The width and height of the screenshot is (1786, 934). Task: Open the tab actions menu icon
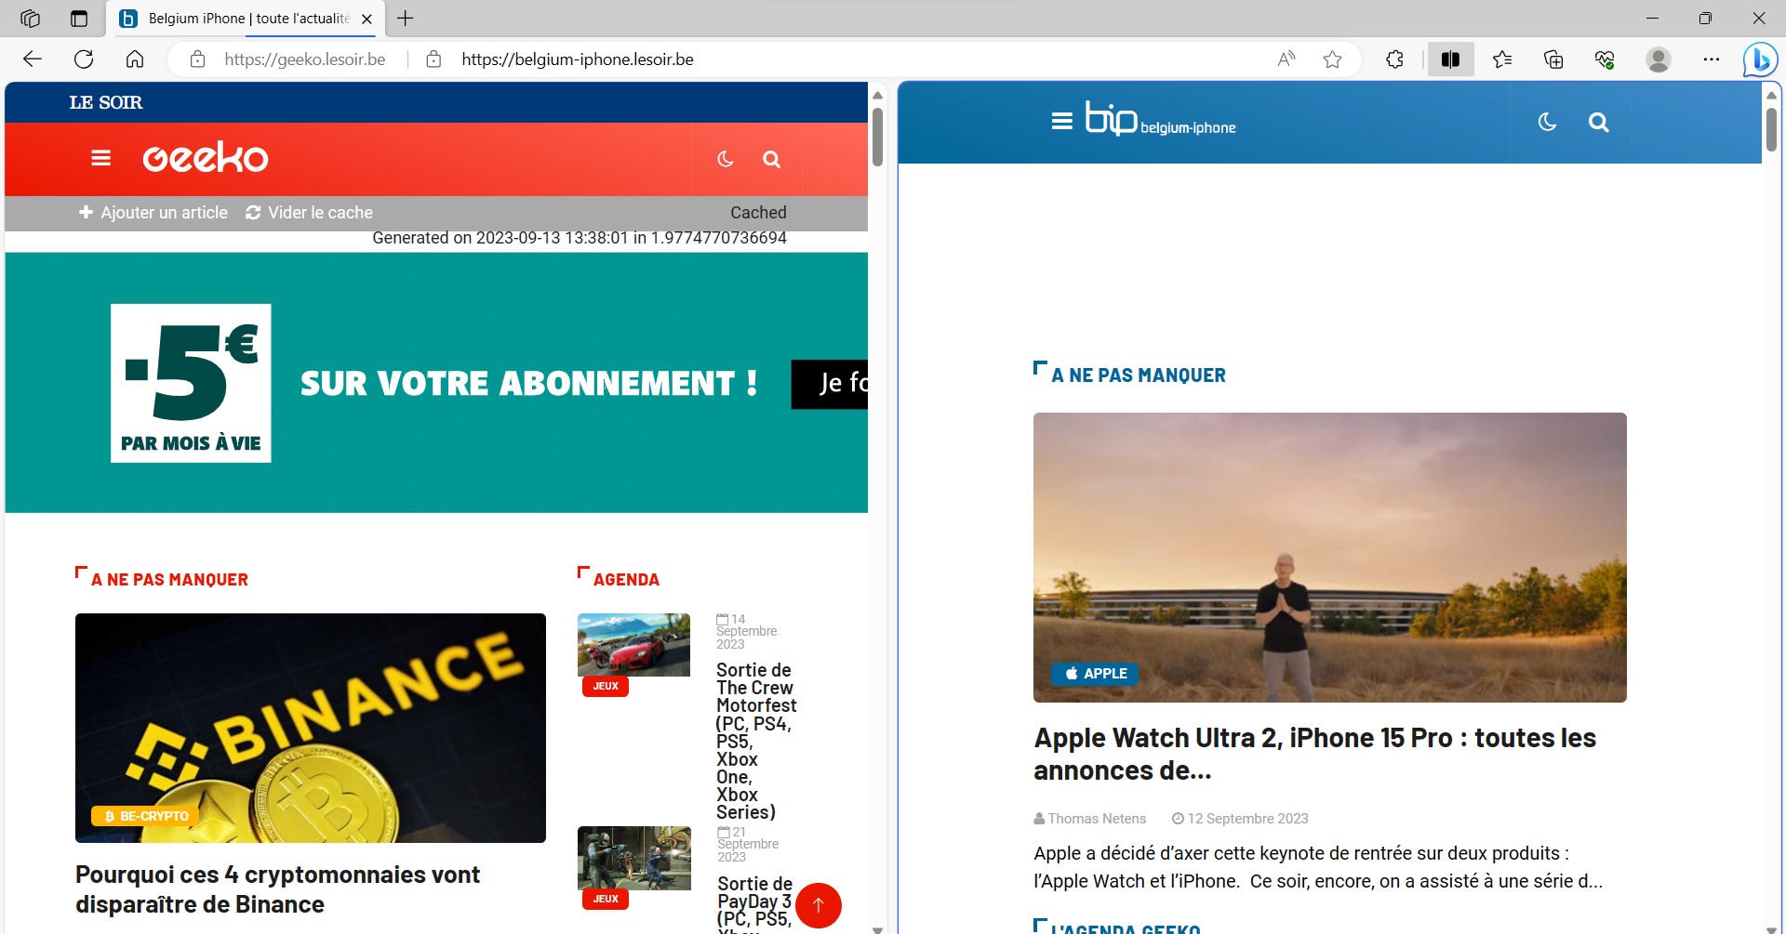tap(79, 19)
